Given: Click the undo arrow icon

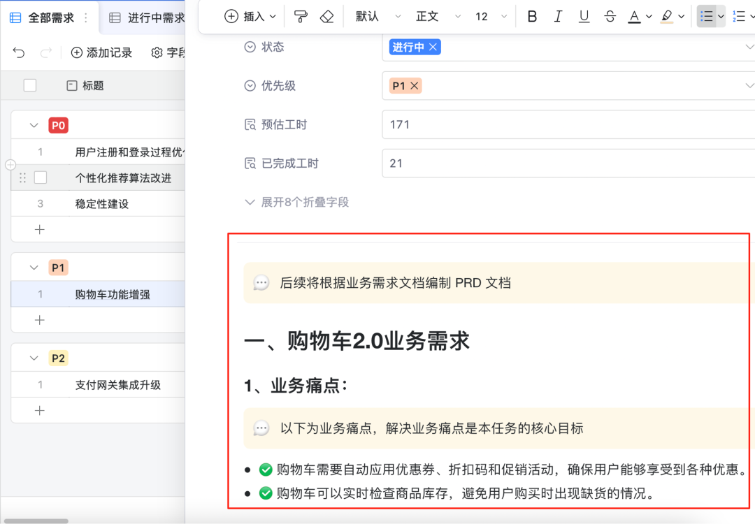Looking at the screenshot, I should (19, 53).
